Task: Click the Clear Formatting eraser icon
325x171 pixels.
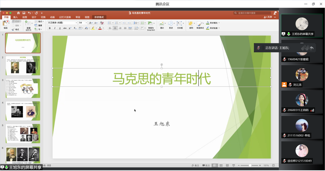Action: tap(102, 23)
